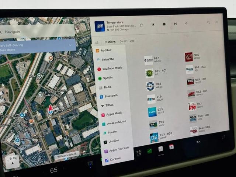Tune to 91.5 HD1 WBEZ station
Viewport: 236px width, 177px height.
click(x=197, y=81)
